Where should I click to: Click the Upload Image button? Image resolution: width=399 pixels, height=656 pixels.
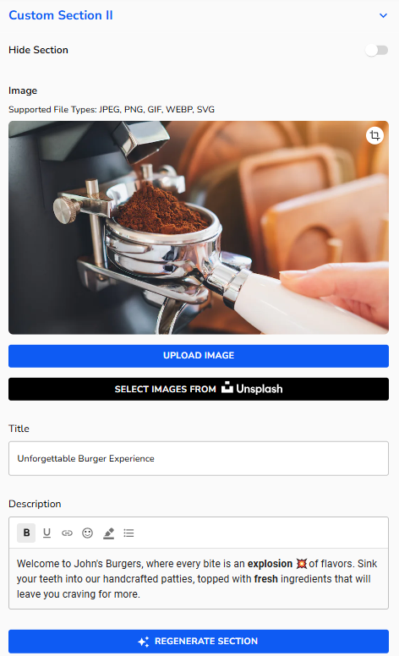coord(199,356)
